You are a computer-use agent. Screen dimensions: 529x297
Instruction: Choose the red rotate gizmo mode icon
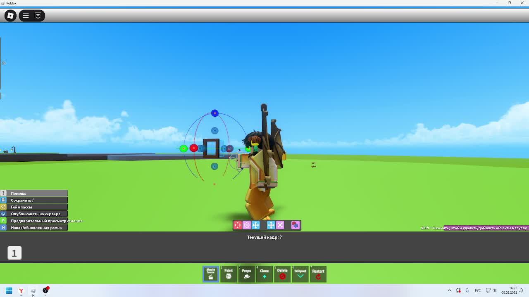point(238,225)
